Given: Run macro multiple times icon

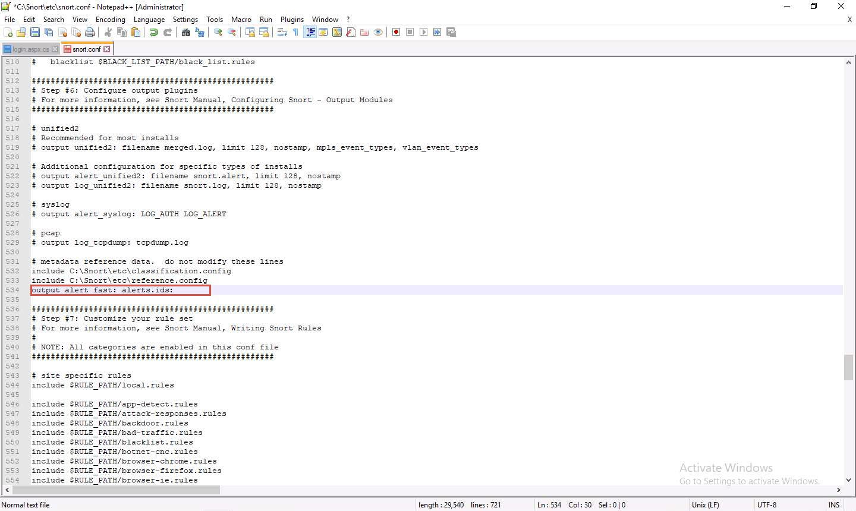Looking at the screenshot, I should coord(438,32).
